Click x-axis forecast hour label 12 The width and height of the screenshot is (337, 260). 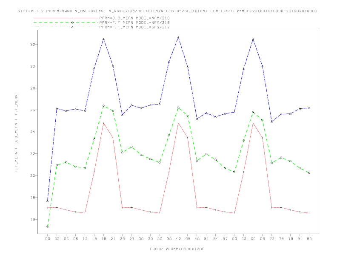click(85, 239)
